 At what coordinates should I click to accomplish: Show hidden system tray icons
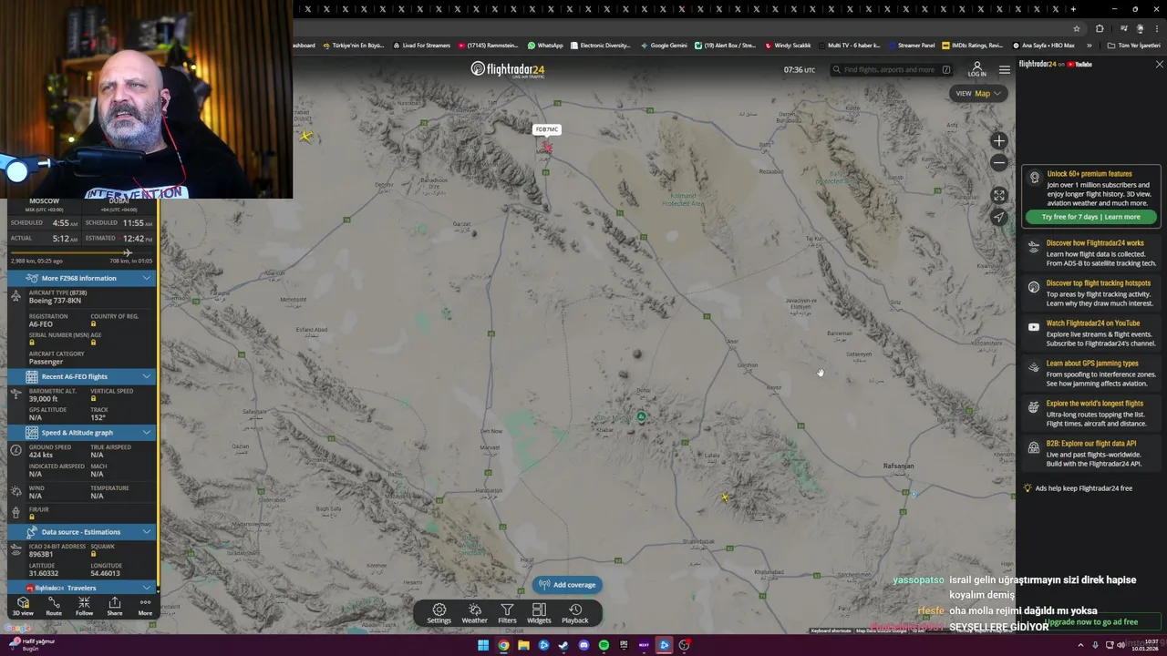[x=1081, y=645]
